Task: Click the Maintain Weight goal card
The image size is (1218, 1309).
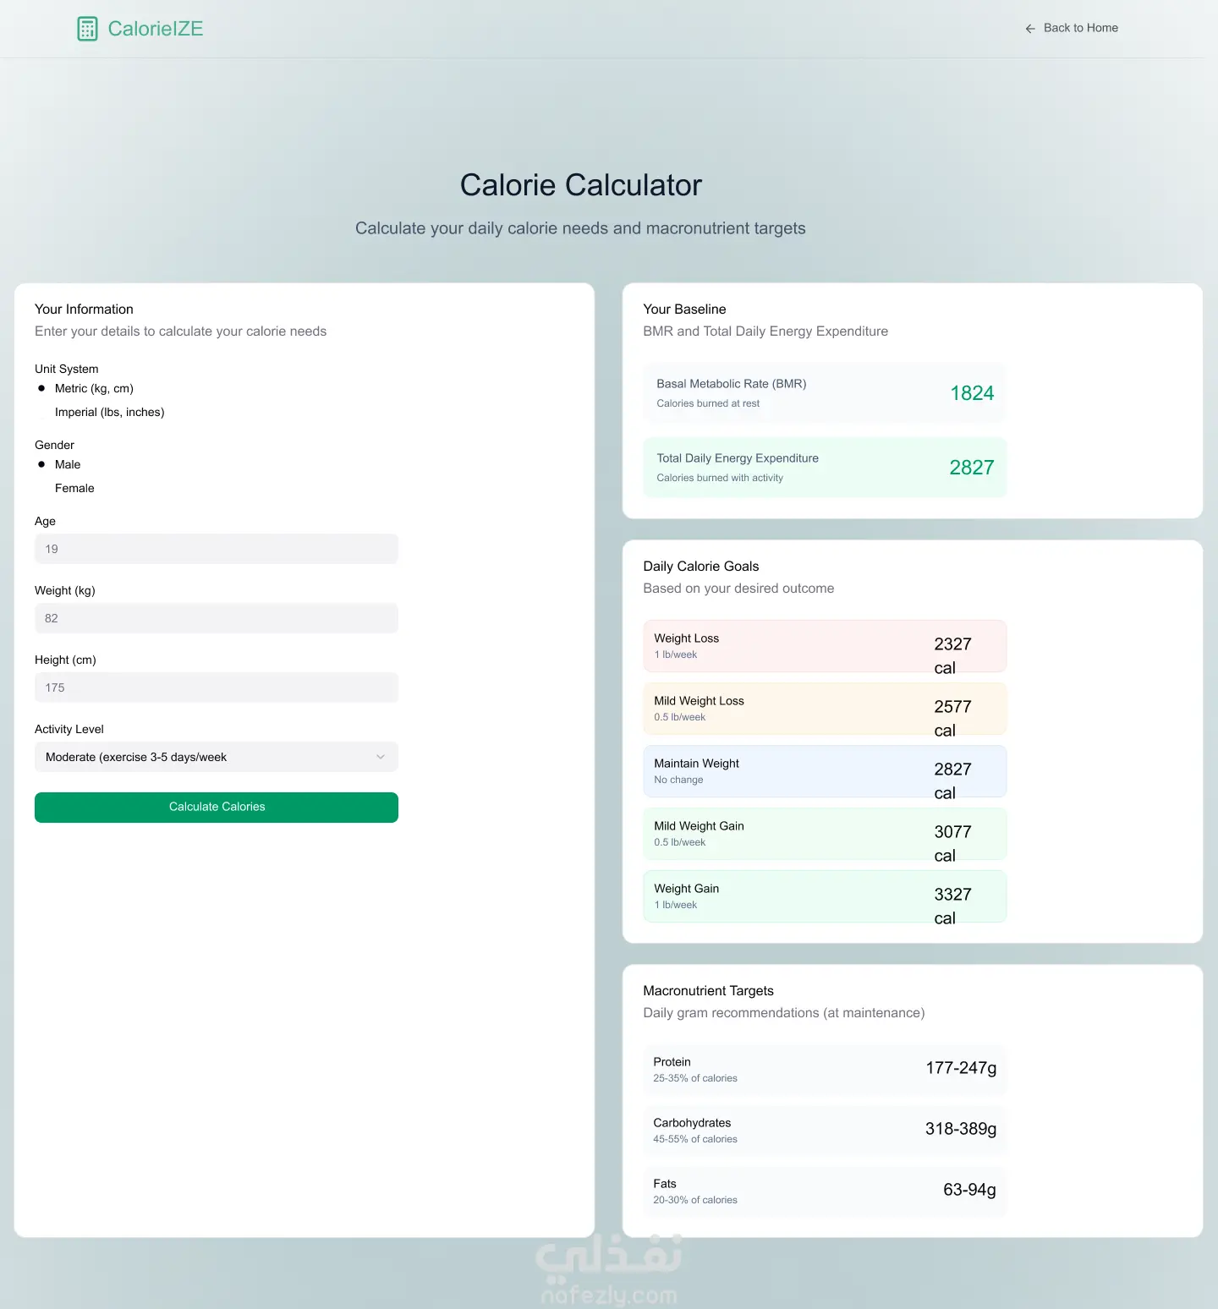Action: [x=824, y=771]
